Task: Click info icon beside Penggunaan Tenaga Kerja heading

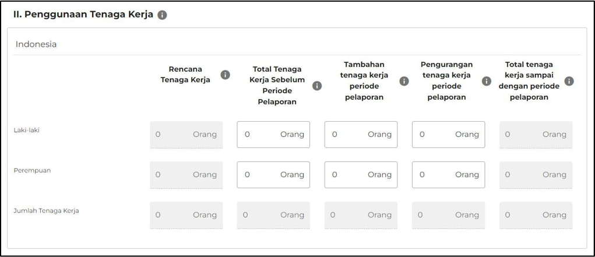Action: tap(162, 15)
